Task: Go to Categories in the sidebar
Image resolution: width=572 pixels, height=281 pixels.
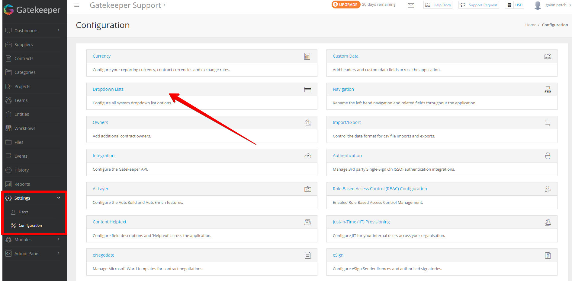Action: (x=25, y=72)
